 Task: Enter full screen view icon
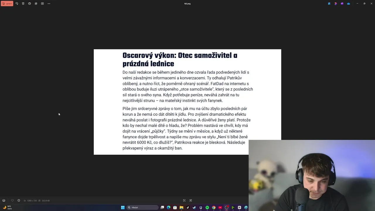tap(191, 200)
